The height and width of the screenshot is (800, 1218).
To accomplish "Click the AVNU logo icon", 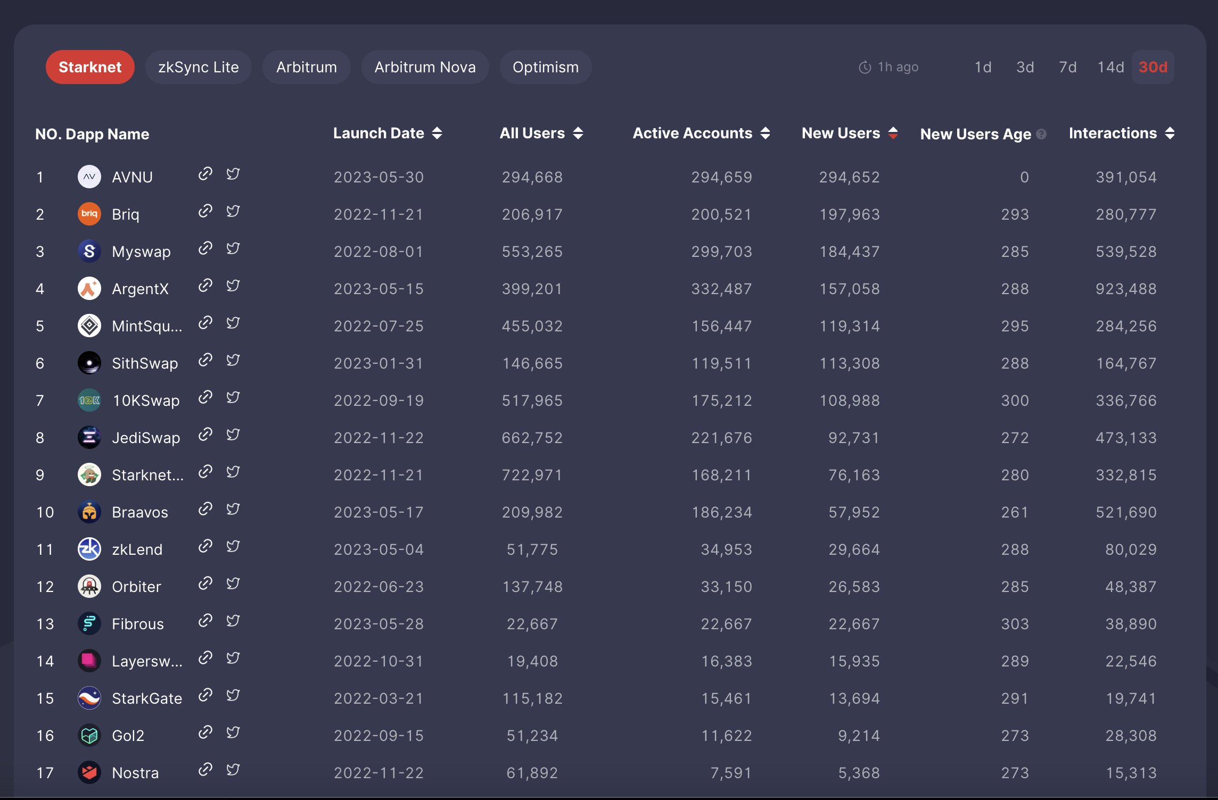I will point(89,177).
